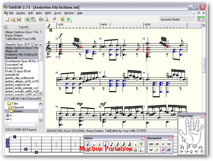
Task: Click the 14/38 measure marker on ruler
Action: click(x=104, y=24)
